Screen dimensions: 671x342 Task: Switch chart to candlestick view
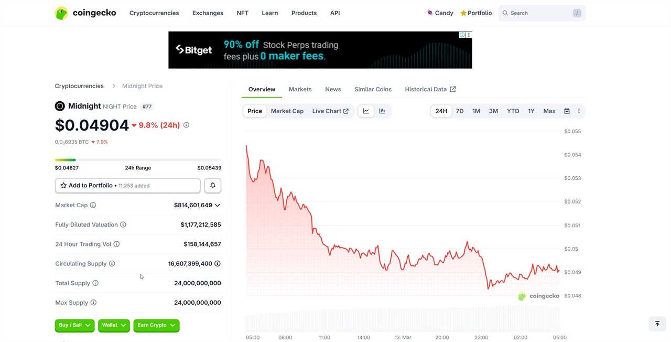pyautogui.click(x=382, y=111)
